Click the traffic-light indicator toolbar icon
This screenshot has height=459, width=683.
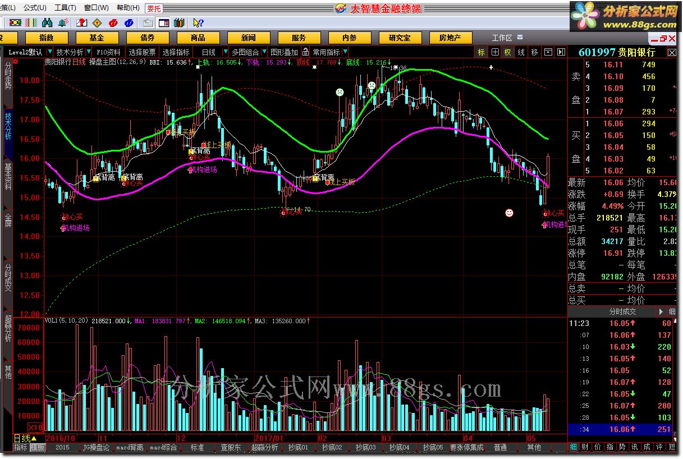tap(15, 22)
